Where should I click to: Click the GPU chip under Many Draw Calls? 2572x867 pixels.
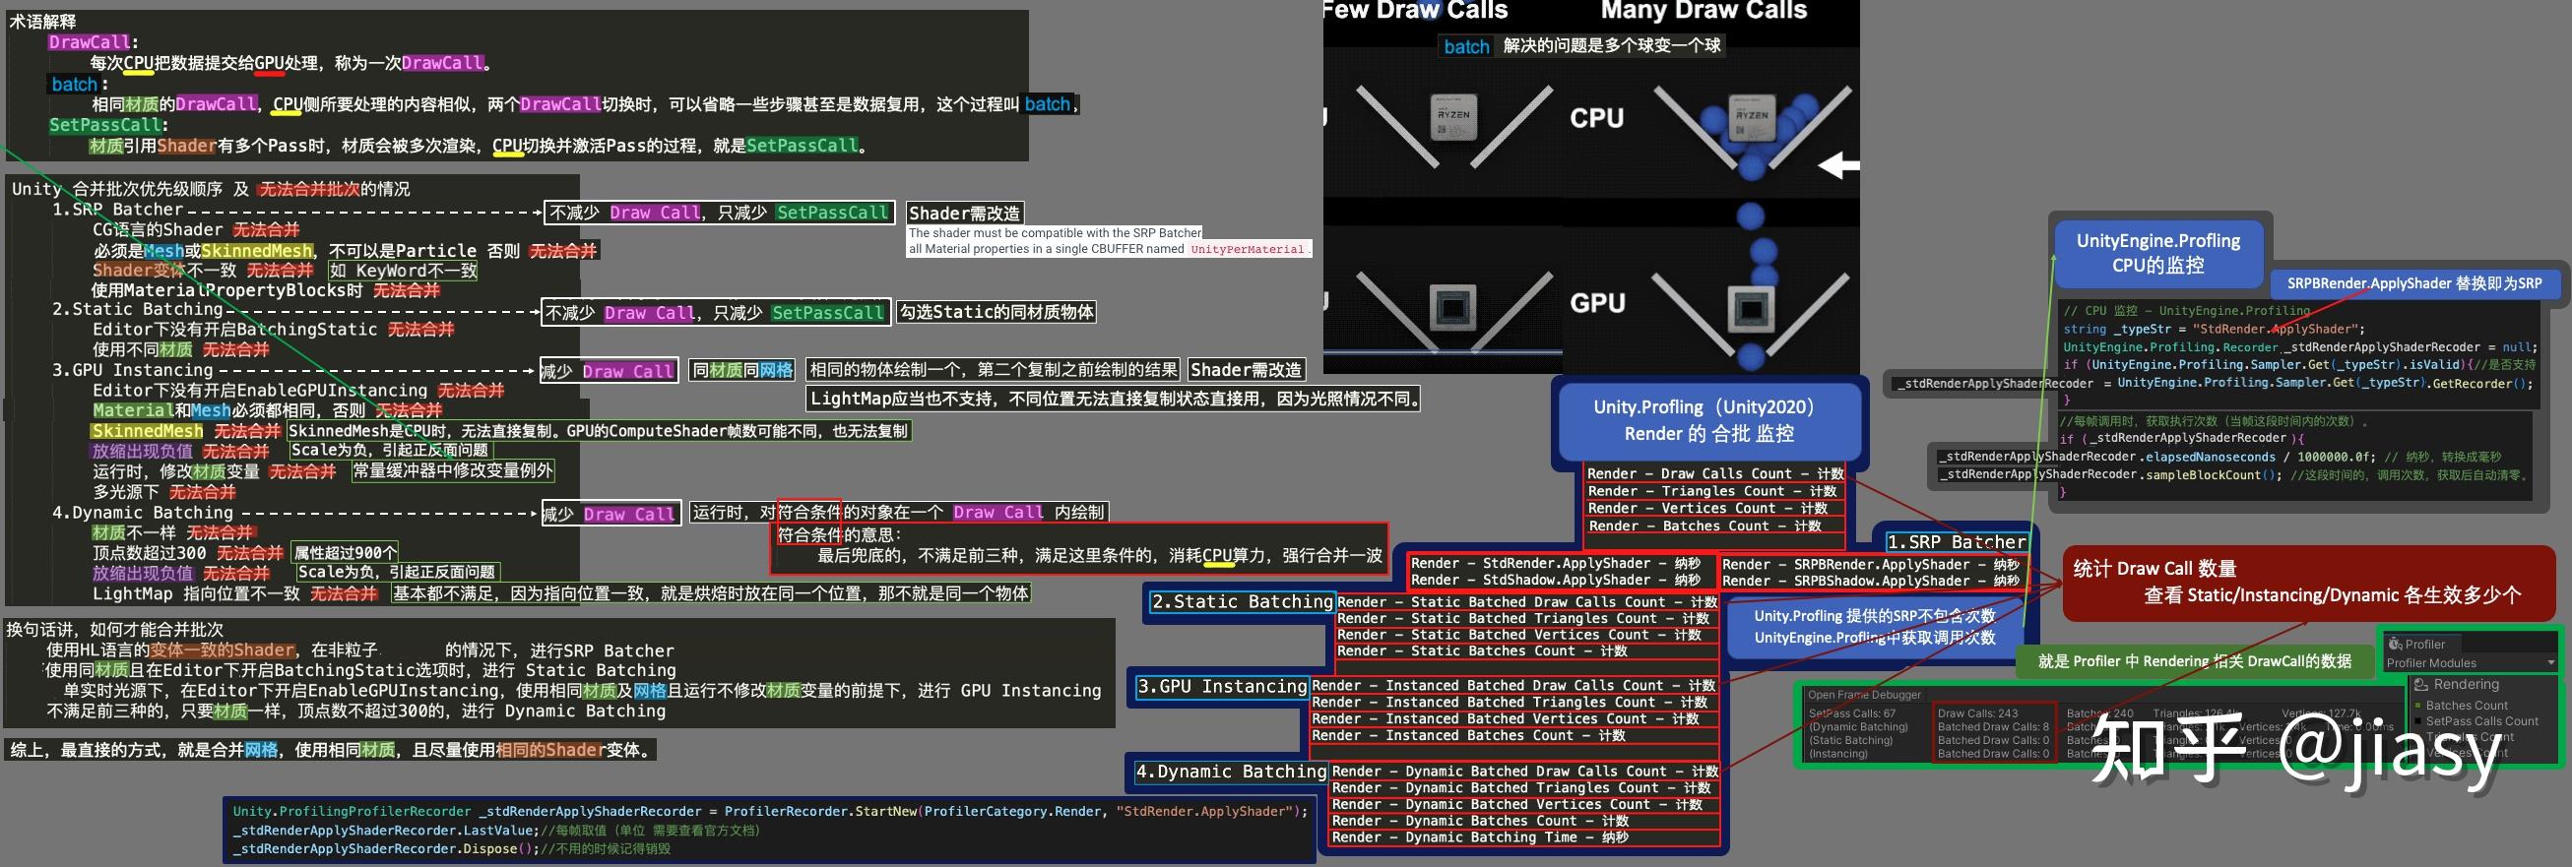point(1750,309)
